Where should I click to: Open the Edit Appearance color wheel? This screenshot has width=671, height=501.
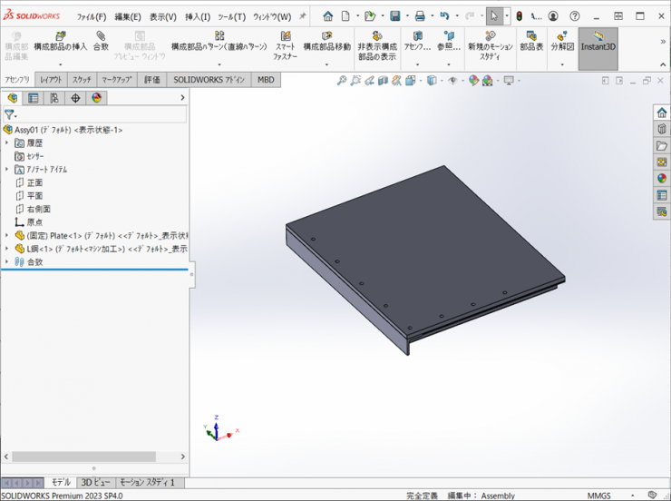(x=473, y=81)
